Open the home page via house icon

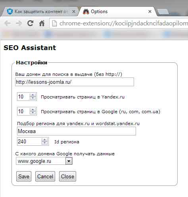[42, 23]
